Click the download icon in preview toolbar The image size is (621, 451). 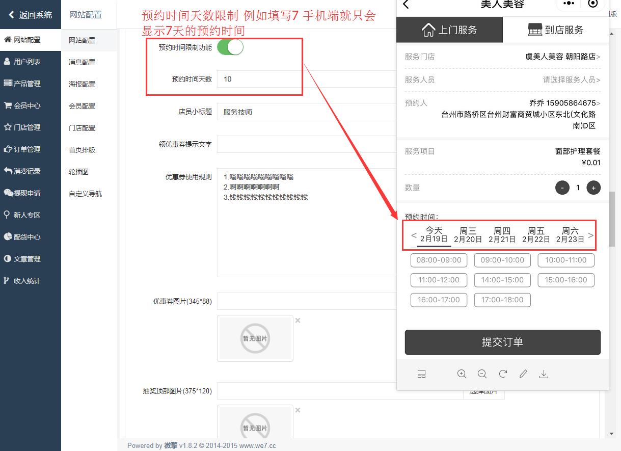(544, 374)
